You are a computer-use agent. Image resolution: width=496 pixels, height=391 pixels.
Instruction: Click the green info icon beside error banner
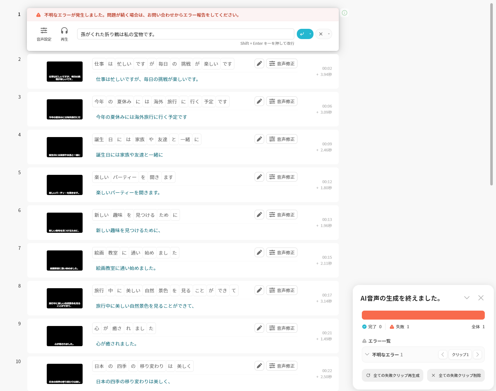[345, 13]
